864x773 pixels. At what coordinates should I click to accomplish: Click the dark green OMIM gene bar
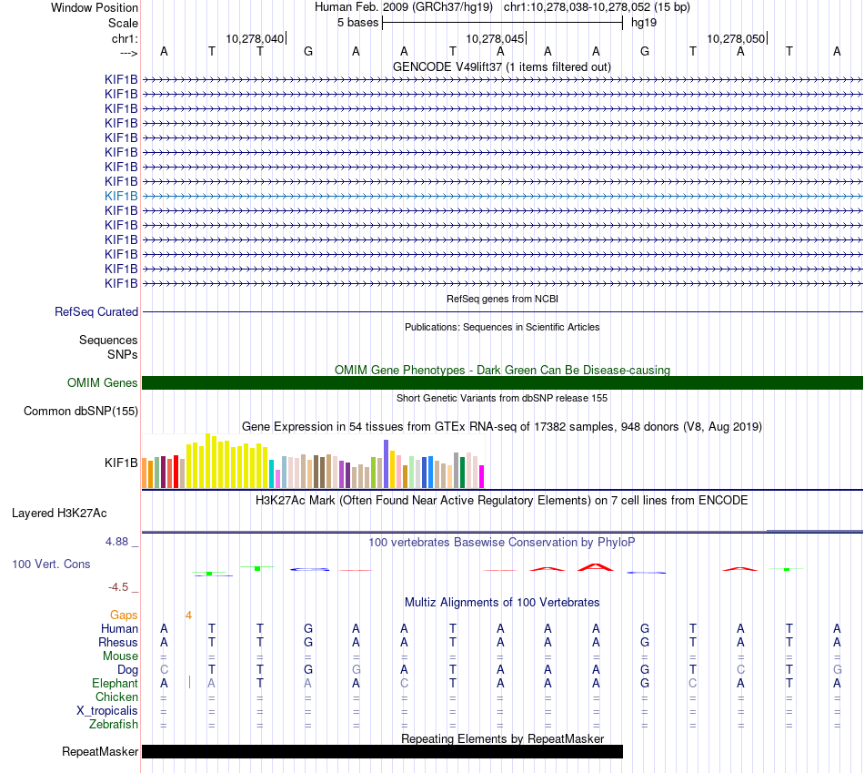tap(502, 382)
